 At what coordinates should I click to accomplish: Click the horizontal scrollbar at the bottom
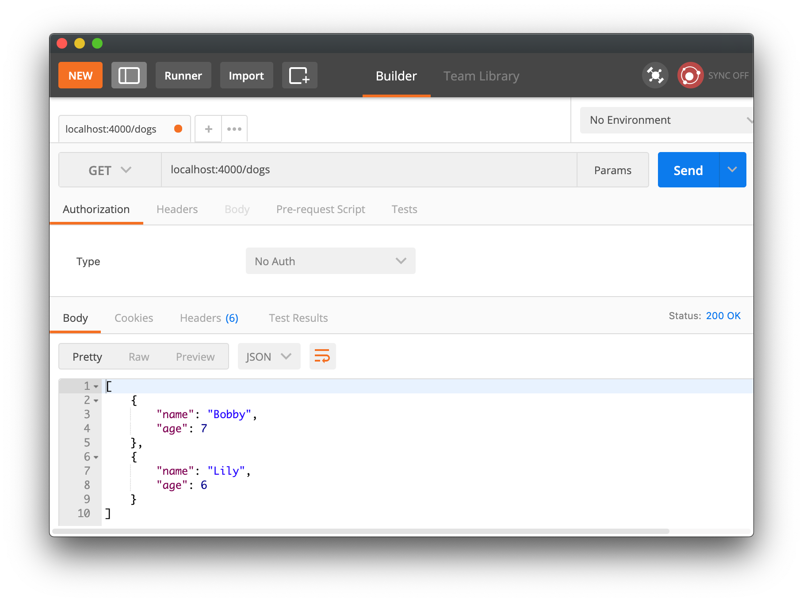click(361, 531)
